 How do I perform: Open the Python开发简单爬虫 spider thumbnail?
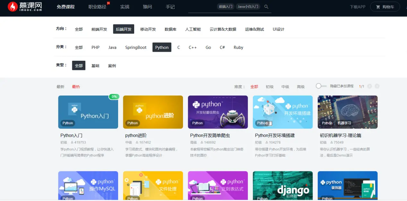pos(218,112)
